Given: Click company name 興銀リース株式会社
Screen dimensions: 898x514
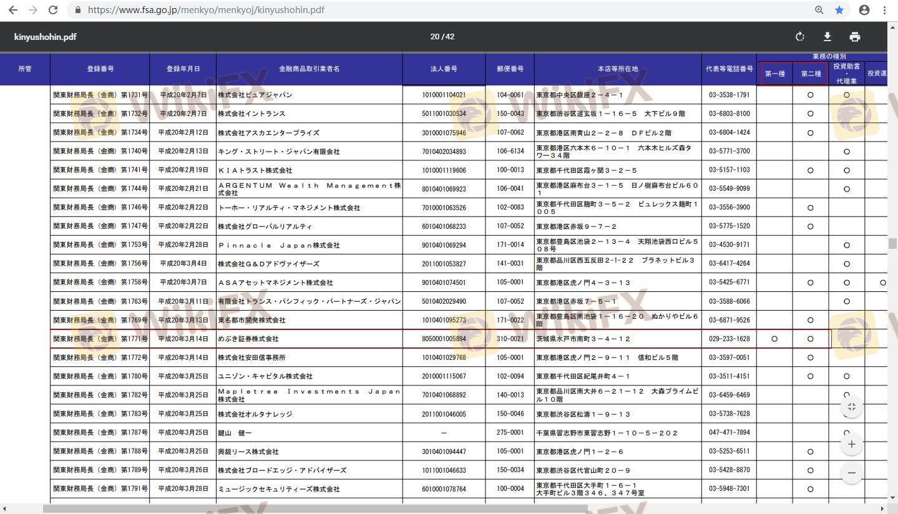Looking at the screenshot, I should click(x=248, y=452).
